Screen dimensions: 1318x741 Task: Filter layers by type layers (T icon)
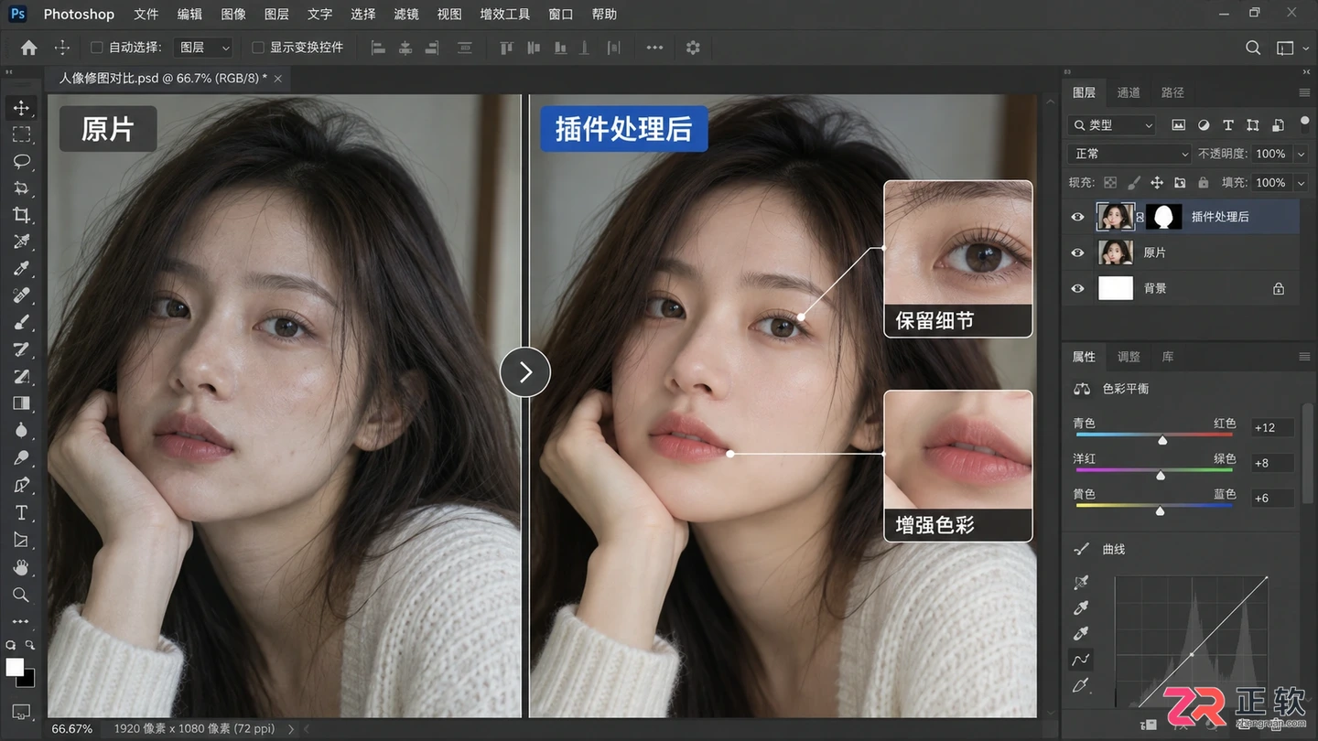tap(1228, 125)
